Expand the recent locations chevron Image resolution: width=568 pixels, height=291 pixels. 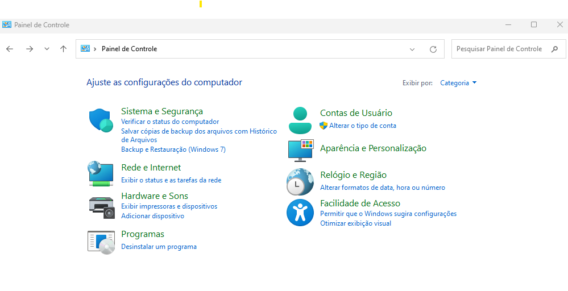(x=47, y=49)
